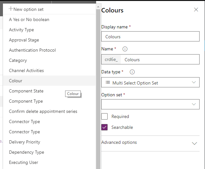The width and height of the screenshot is (205, 169).
Task: Click the info icon beside Data type label
Action: click(x=132, y=72)
